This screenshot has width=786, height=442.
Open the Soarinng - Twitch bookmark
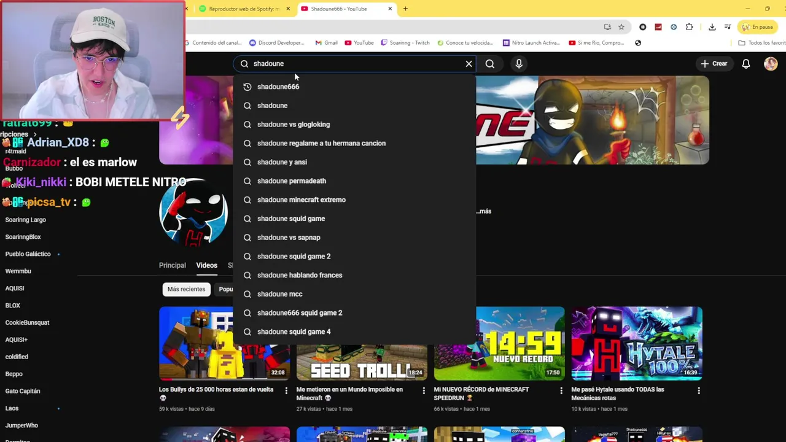[x=405, y=43]
